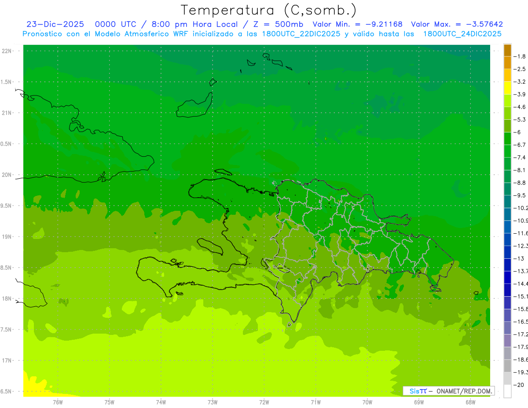Image resolution: width=528 pixels, height=408 pixels.
Task: Click the '69W' longitude label
Action: click(x=419, y=402)
